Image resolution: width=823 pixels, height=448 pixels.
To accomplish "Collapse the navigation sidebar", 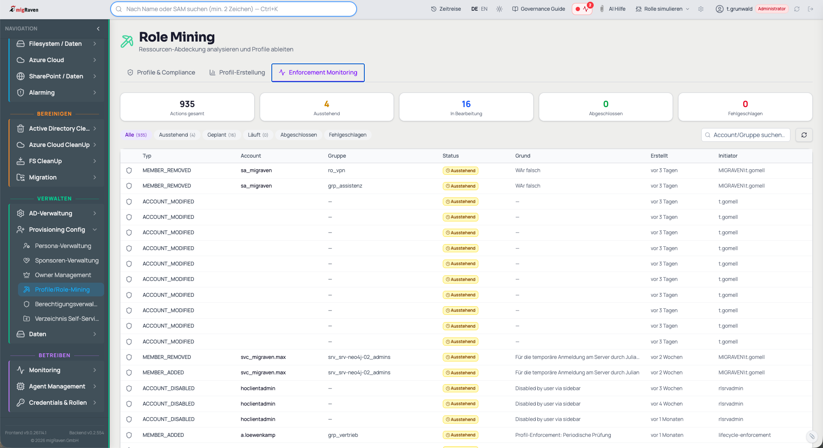I will point(98,29).
